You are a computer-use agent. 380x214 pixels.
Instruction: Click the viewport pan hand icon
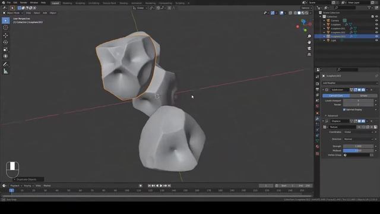click(x=309, y=42)
